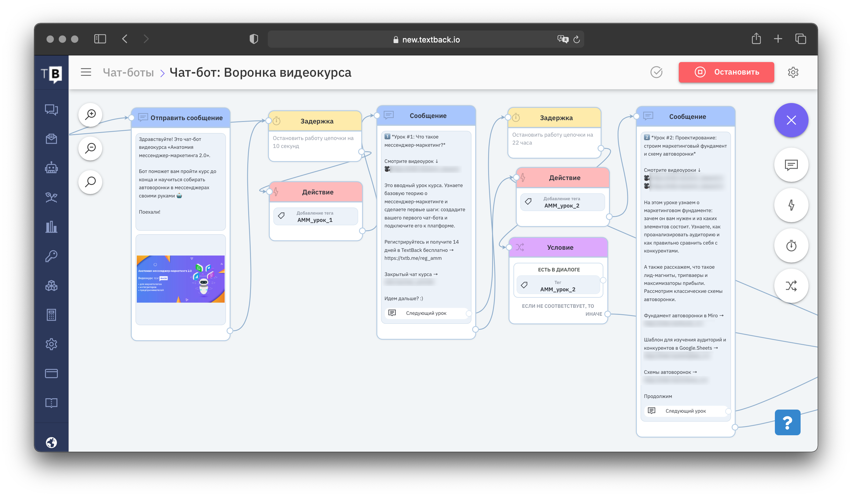
Task: Open the blue question mark help button
Action: 787,422
